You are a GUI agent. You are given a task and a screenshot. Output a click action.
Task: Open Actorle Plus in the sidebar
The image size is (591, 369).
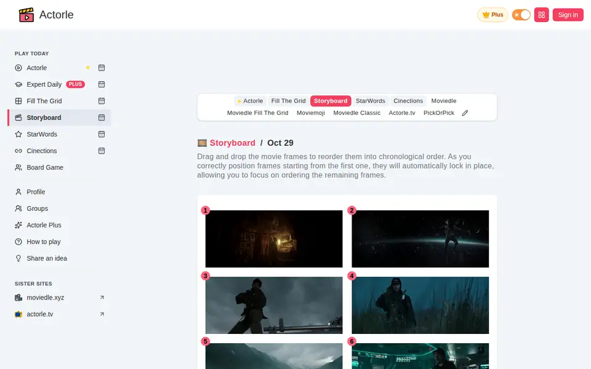pos(44,225)
